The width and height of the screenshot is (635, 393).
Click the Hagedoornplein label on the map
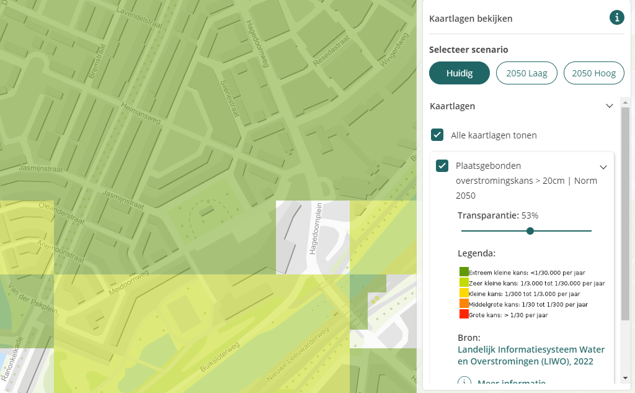[316, 228]
